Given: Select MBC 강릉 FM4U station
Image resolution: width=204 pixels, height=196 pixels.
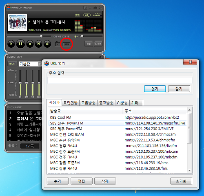Looking at the screenshot, I should (x=118, y=168).
